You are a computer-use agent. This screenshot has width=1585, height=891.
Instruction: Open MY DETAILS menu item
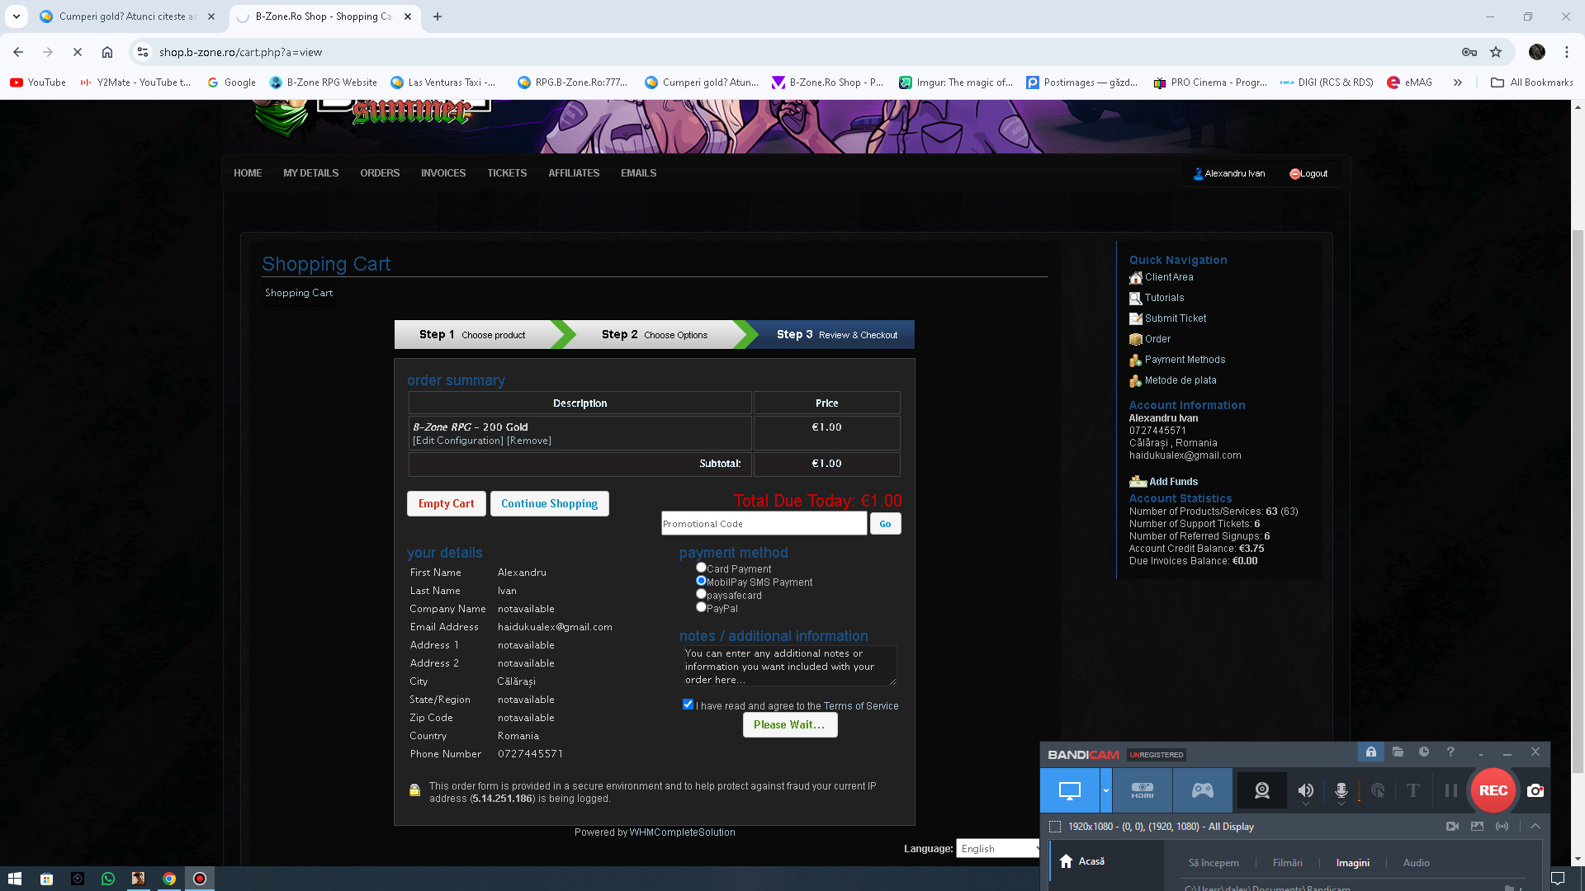point(310,173)
